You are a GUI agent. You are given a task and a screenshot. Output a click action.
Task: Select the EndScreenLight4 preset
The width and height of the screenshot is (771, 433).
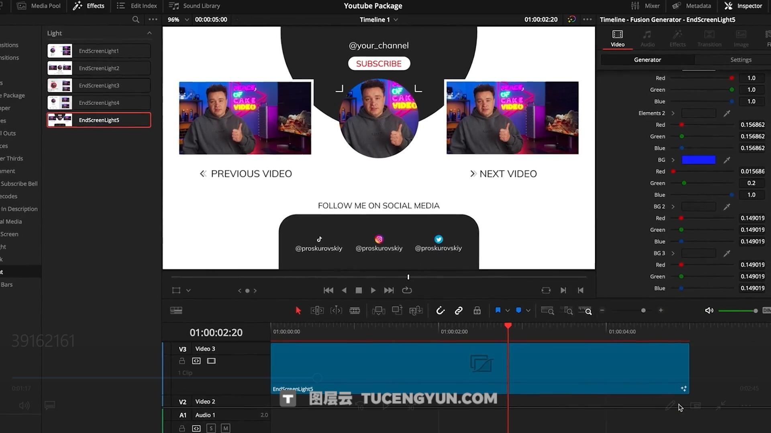[x=99, y=103]
